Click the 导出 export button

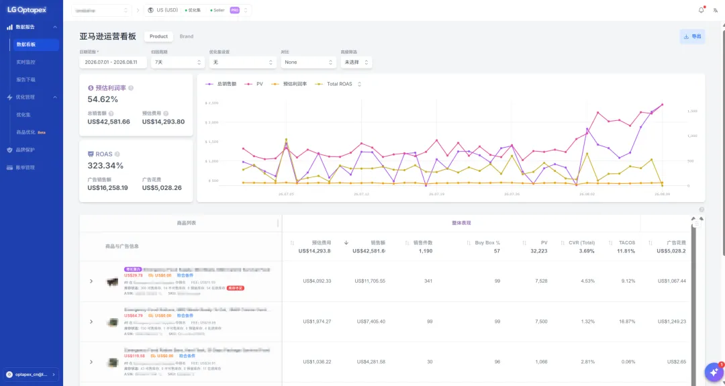692,36
